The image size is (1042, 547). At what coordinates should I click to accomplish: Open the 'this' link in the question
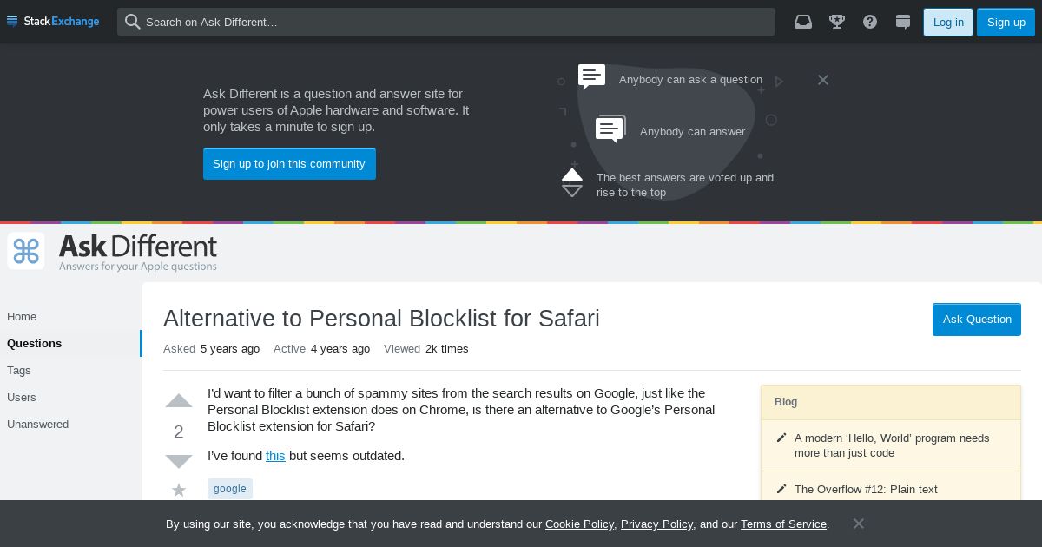click(275, 456)
